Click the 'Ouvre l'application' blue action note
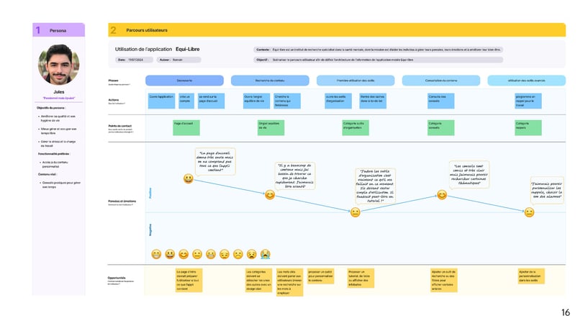 click(162, 100)
